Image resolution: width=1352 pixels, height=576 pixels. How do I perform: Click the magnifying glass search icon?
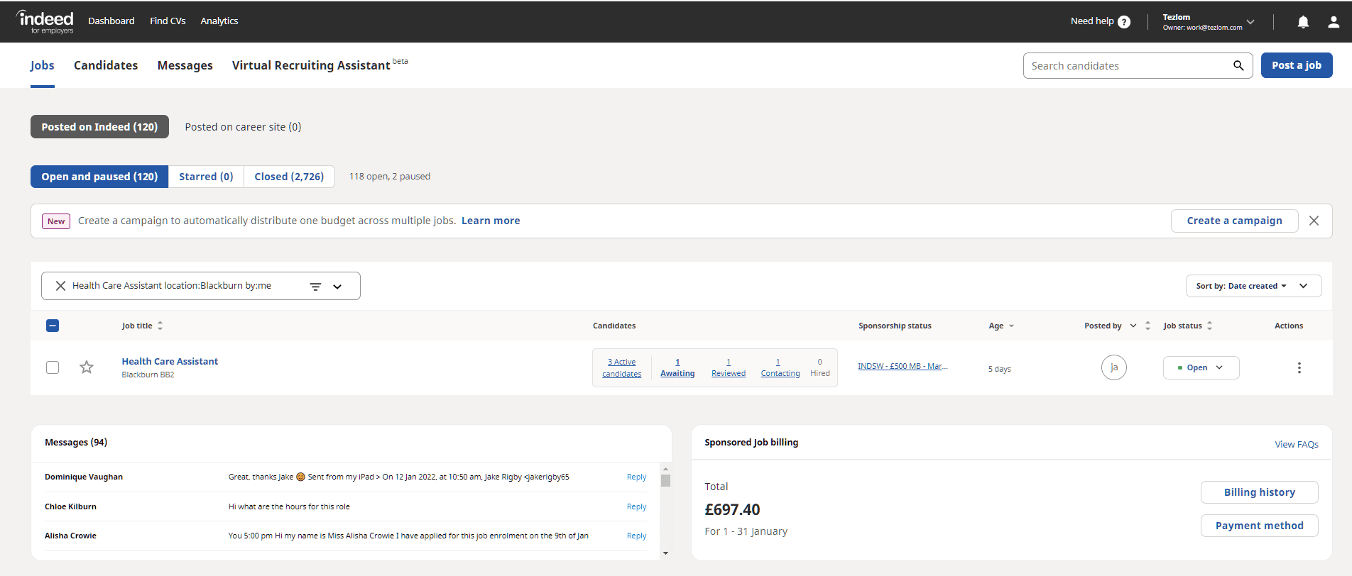[x=1238, y=66]
